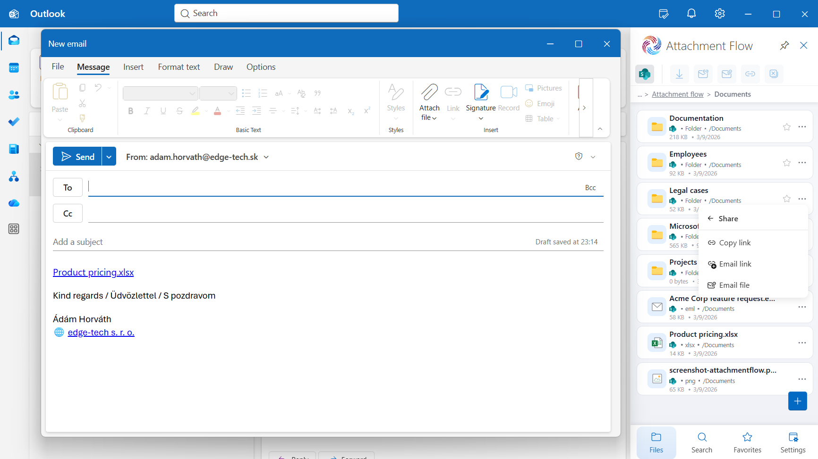Click the download icon in Attachment Flow toolbar
This screenshot has height=459, width=818.
pyautogui.click(x=679, y=74)
